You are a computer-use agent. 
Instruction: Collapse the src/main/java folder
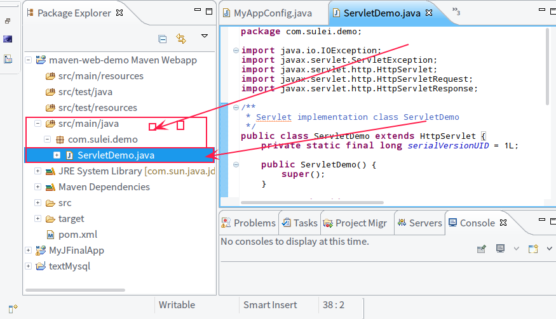pos(37,124)
